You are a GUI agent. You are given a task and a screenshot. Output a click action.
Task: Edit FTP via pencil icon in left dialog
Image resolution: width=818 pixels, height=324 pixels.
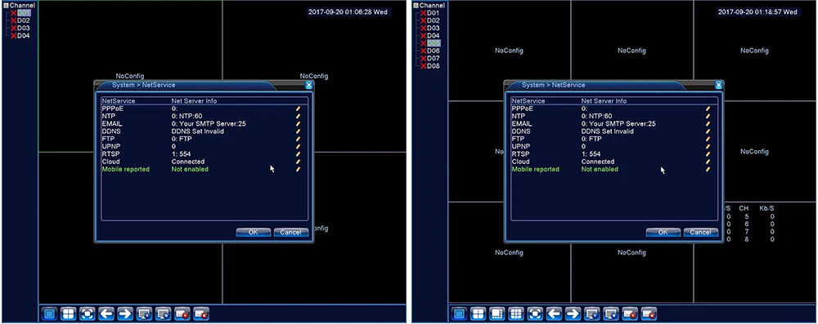click(299, 139)
